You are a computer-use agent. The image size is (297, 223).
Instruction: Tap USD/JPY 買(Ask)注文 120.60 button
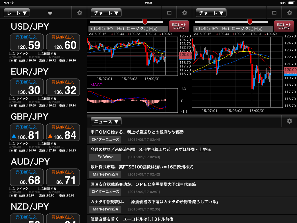pos(63,42)
